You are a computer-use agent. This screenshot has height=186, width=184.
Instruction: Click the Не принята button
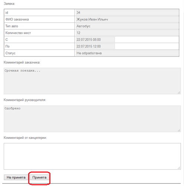point(16,177)
